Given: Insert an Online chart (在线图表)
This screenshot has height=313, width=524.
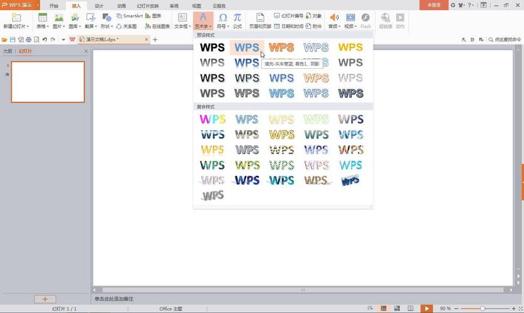Looking at the screenshot, I should click(x=158, y=26).
